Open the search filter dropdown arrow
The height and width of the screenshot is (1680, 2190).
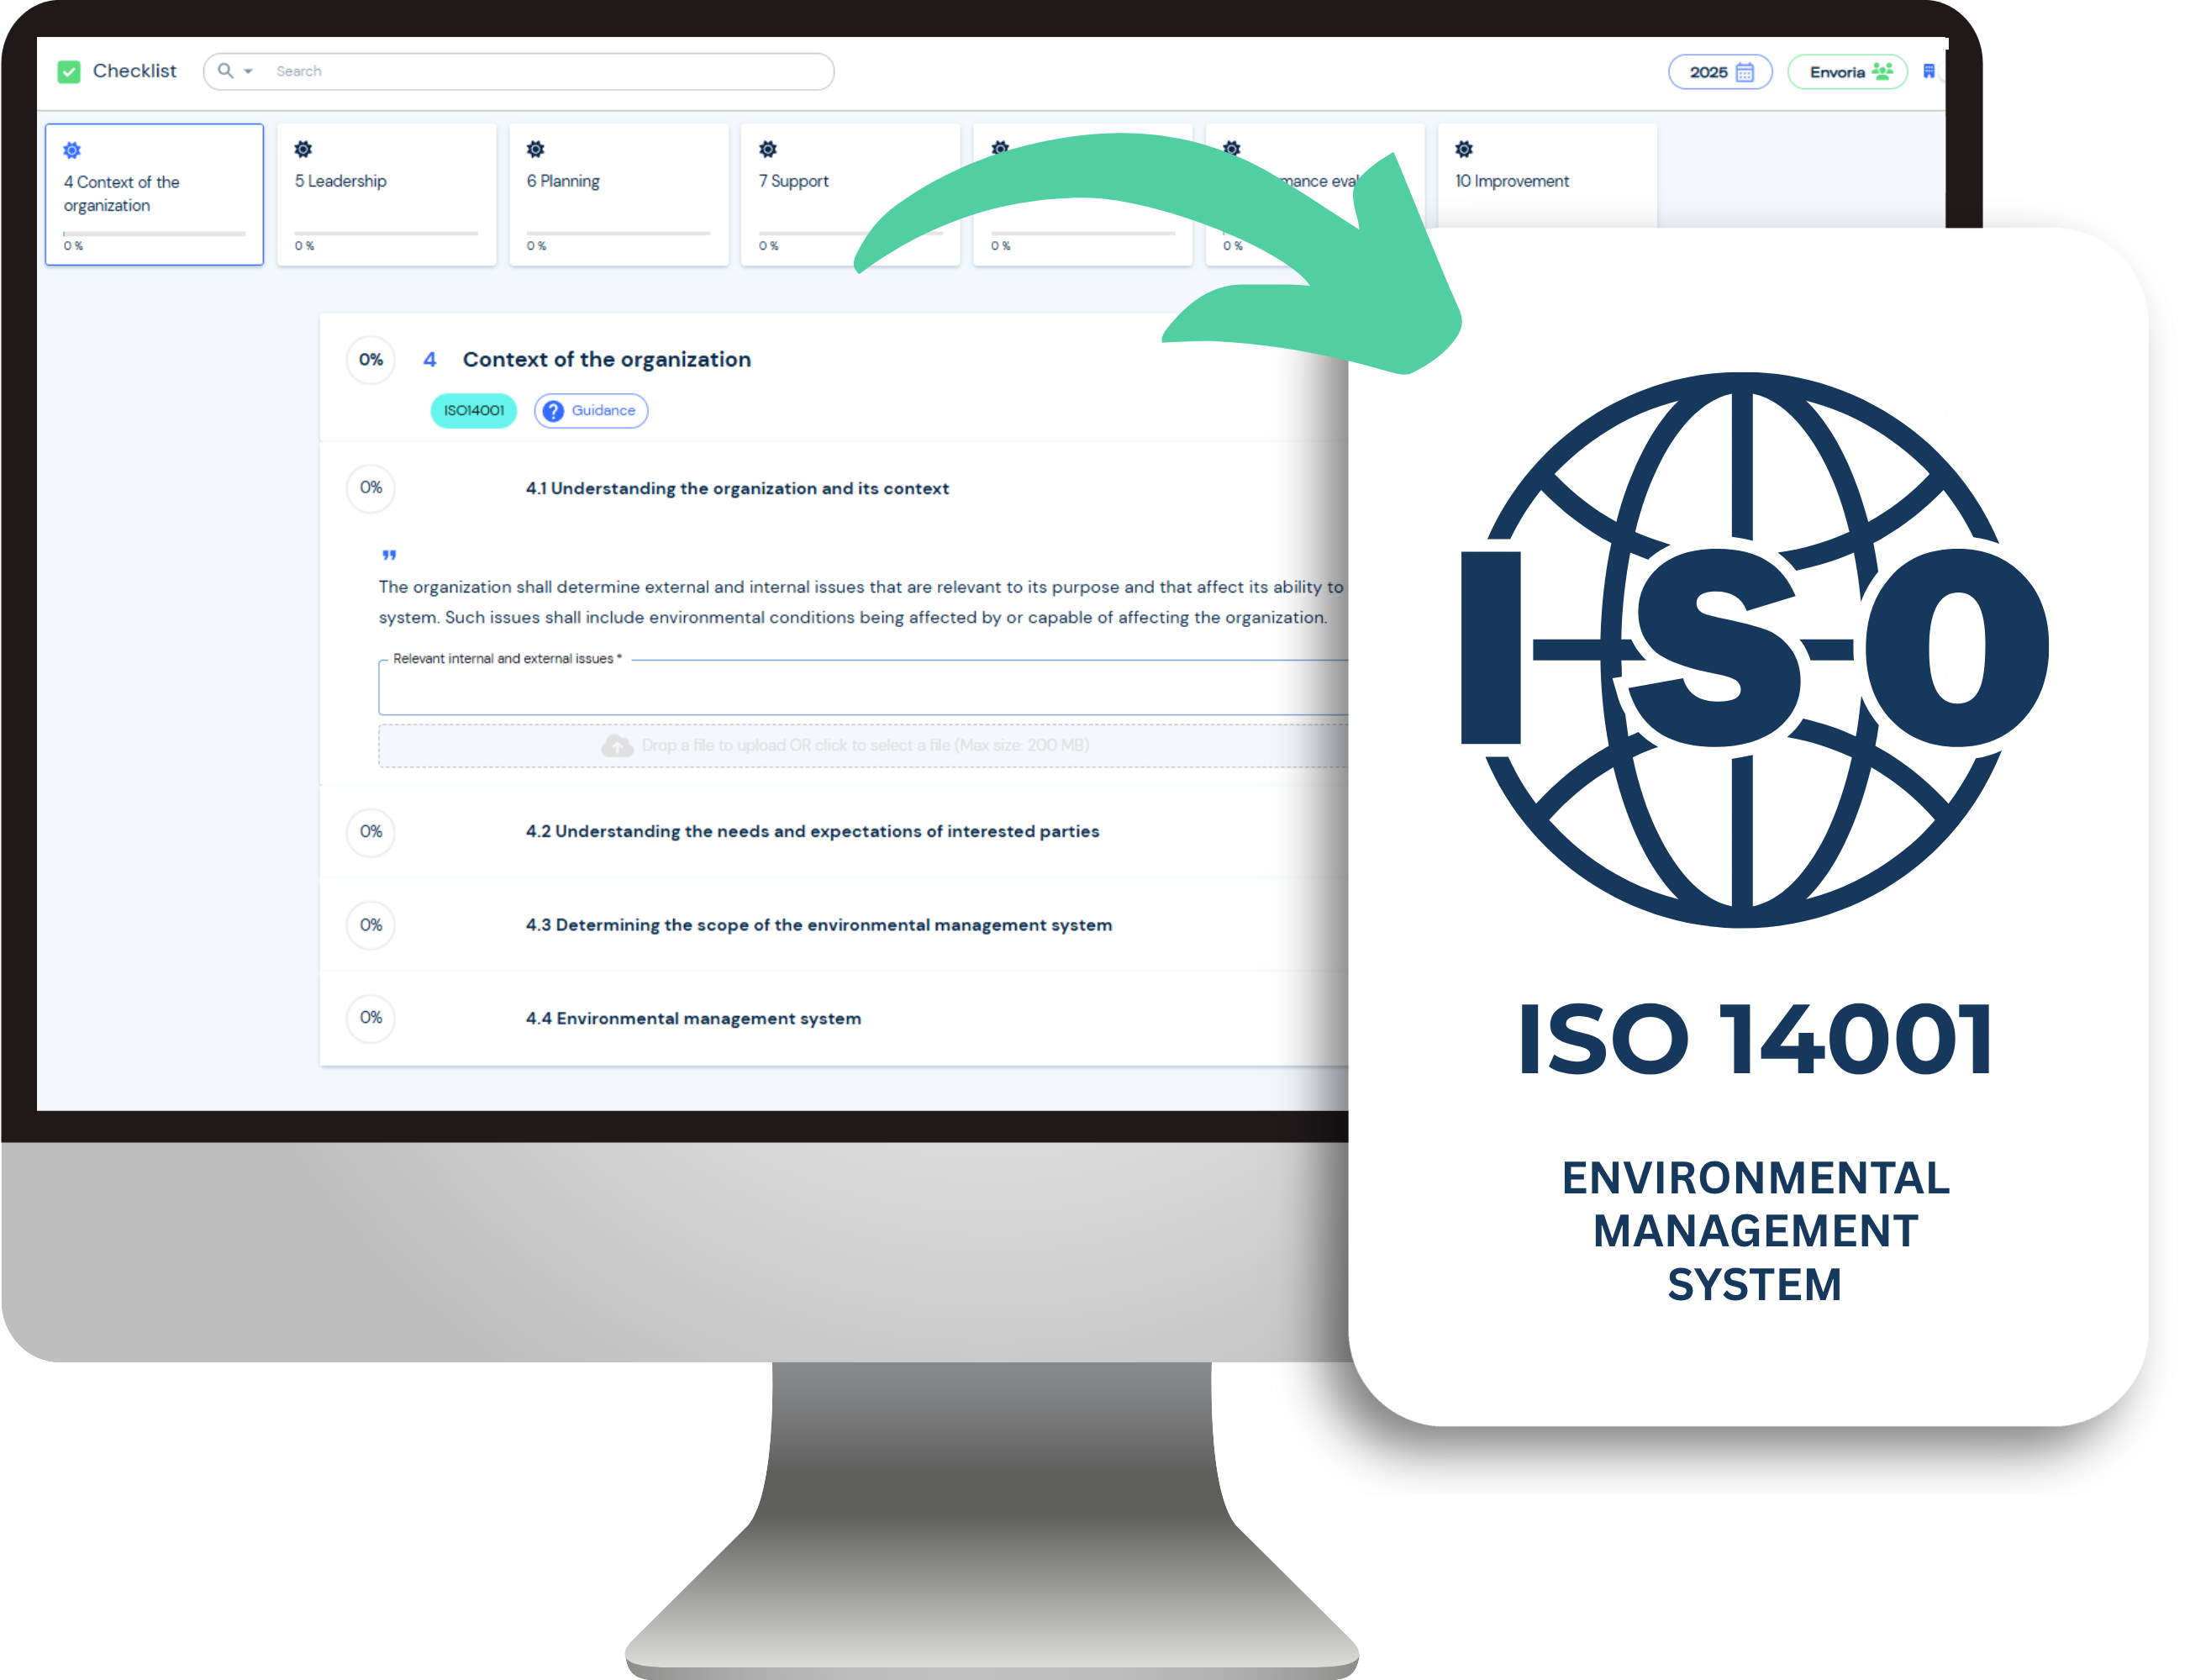tap(248, 72)
